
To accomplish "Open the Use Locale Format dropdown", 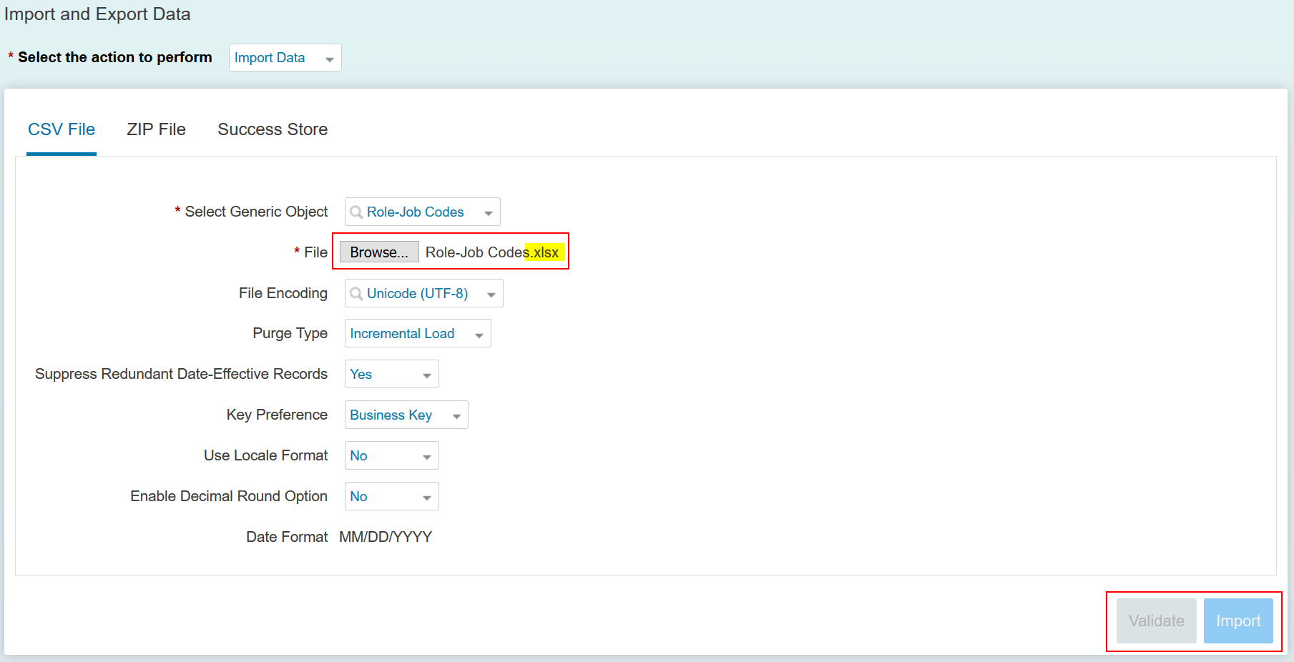I will 391,455.
